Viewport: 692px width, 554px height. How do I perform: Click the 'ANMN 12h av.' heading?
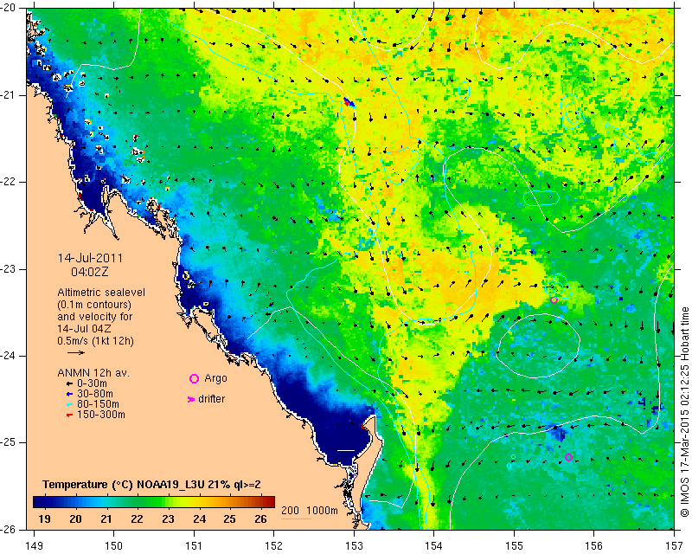(x=93, y=373)
